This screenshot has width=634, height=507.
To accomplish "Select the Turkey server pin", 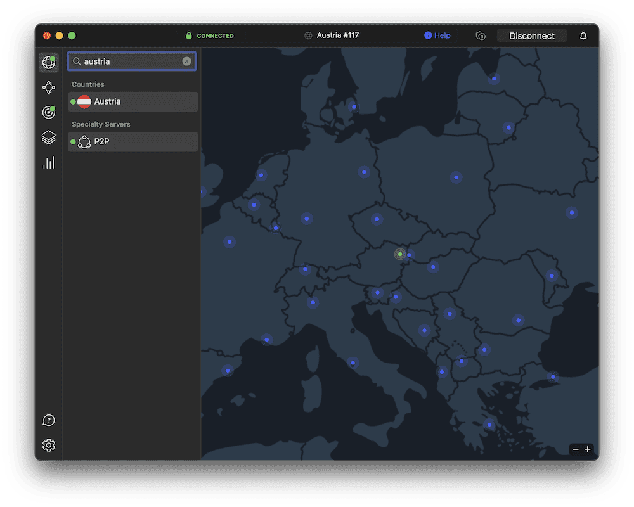I will 553,377.
